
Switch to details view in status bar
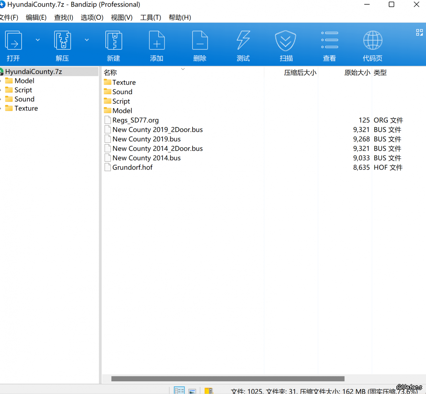point(179,390)
